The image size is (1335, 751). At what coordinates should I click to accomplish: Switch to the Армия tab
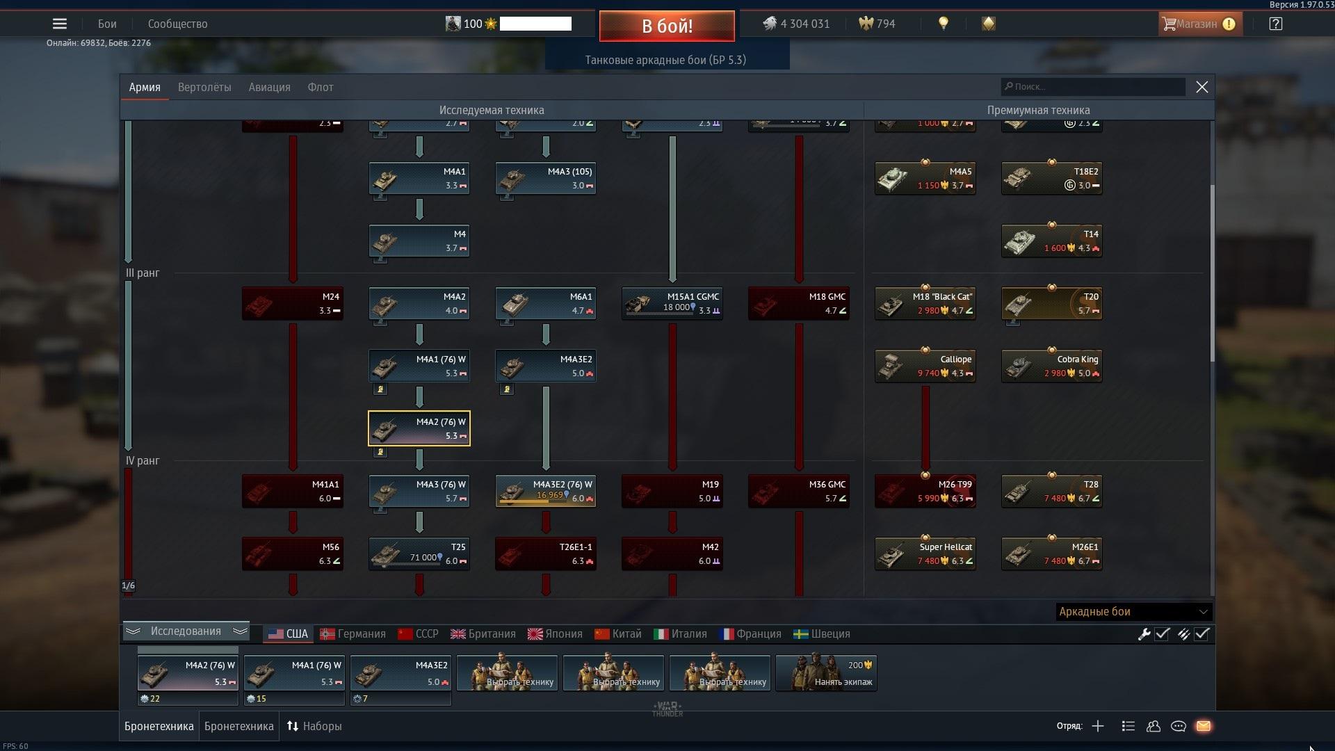point(145,87)
